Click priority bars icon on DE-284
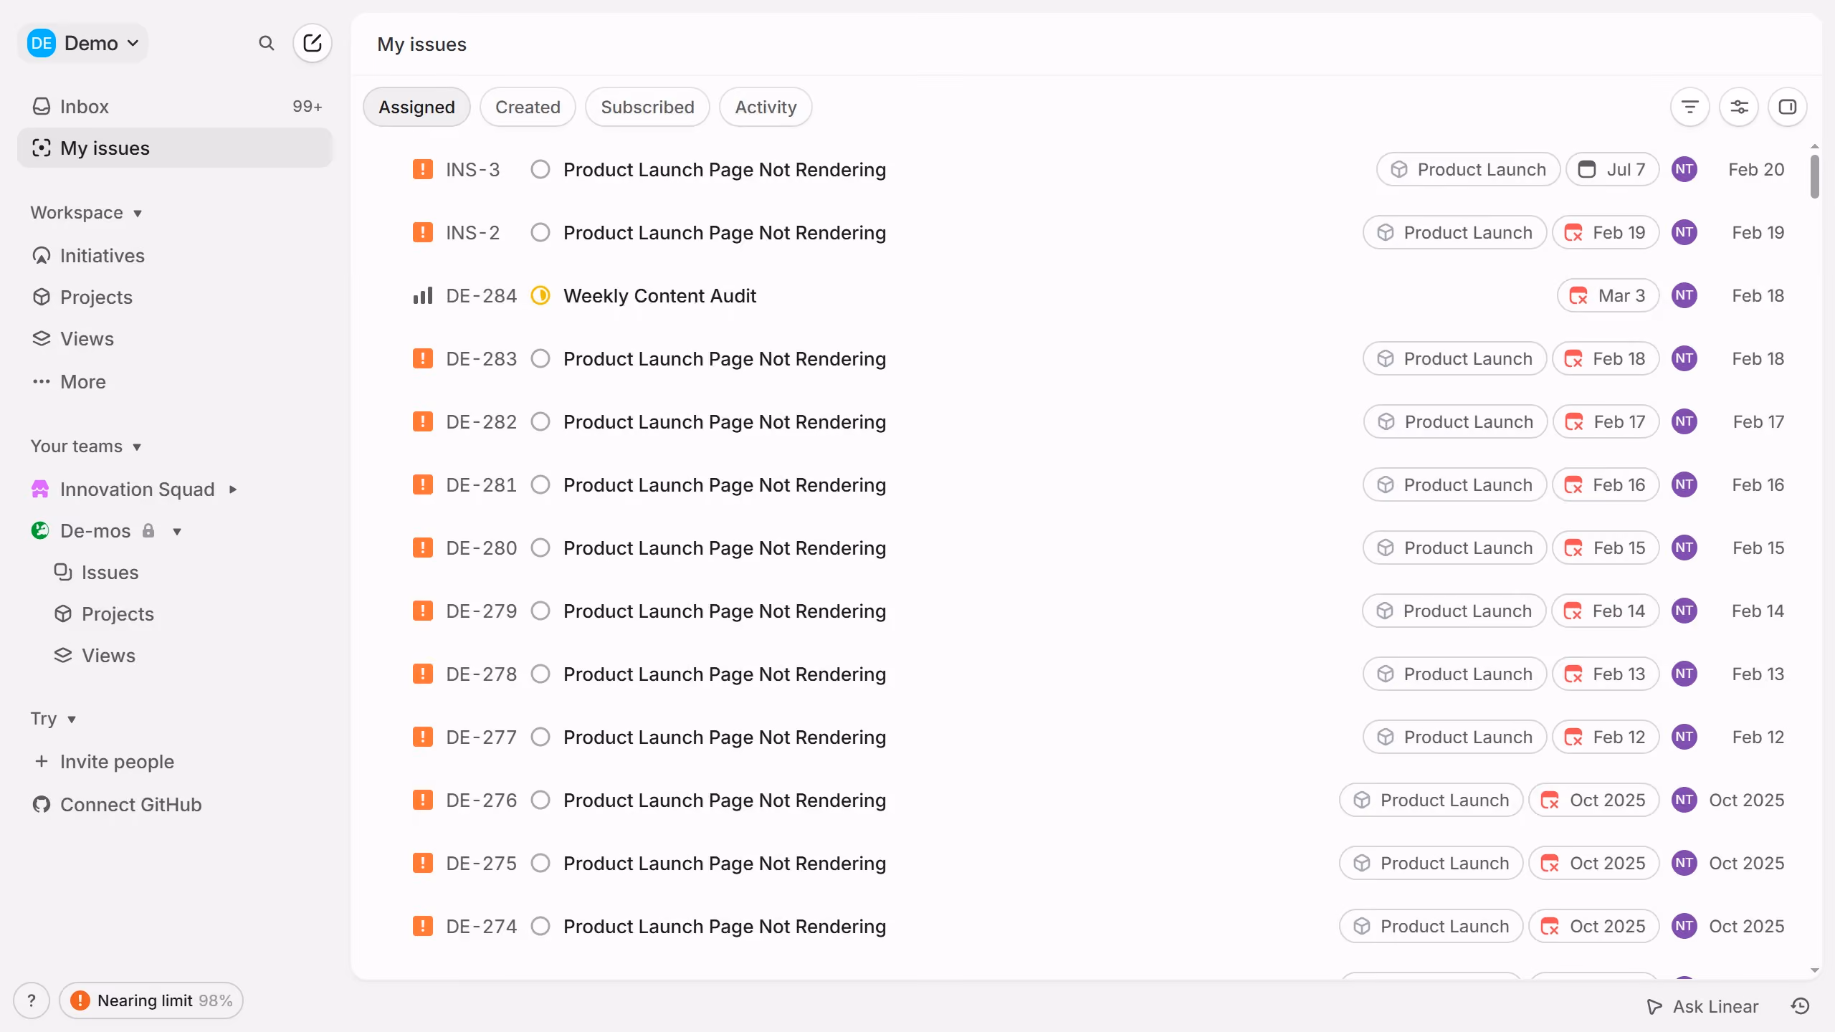This screenshot has height=1032, width=1835. coord(423,296)
